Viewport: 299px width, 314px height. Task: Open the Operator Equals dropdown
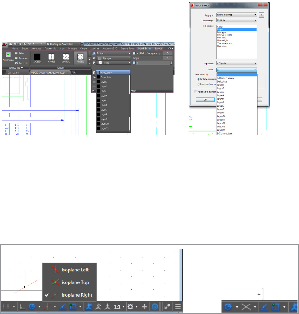click(236, 63)
